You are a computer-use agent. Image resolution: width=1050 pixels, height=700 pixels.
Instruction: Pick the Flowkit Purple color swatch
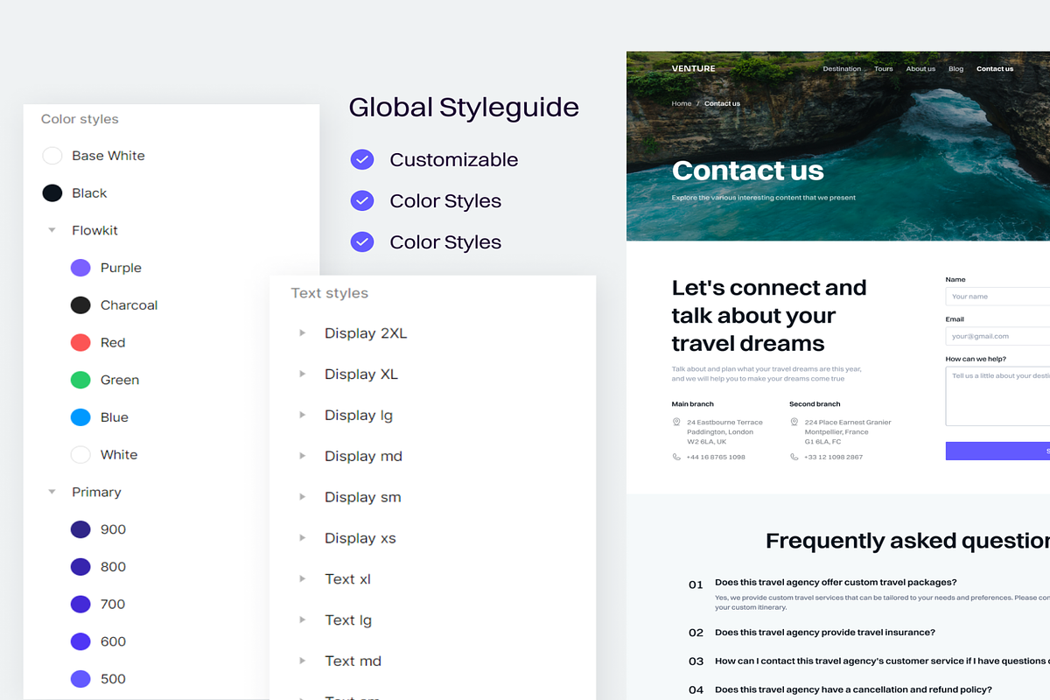80,269
